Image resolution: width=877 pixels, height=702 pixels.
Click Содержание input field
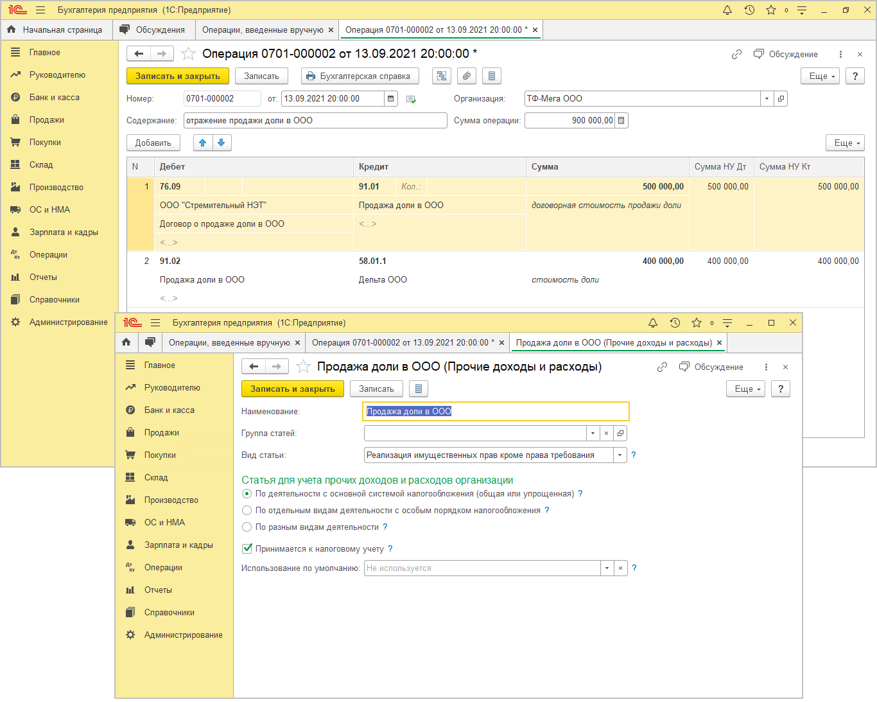pyautogui.click(x=315, y=121)
